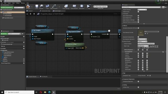Open Class Settings from the toolbar
168x94 pixels.
coord(66,6)
